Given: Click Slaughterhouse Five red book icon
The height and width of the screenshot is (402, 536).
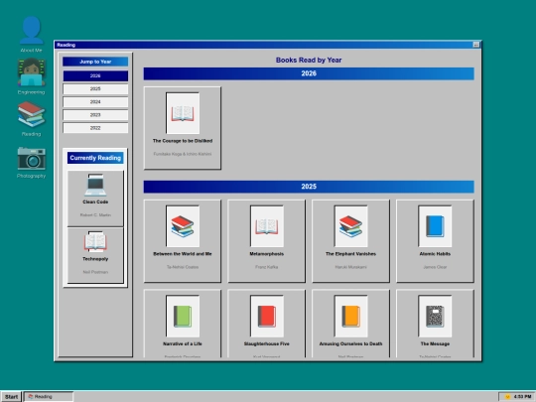Looking at the screenshot, I should tap(267, 317).
